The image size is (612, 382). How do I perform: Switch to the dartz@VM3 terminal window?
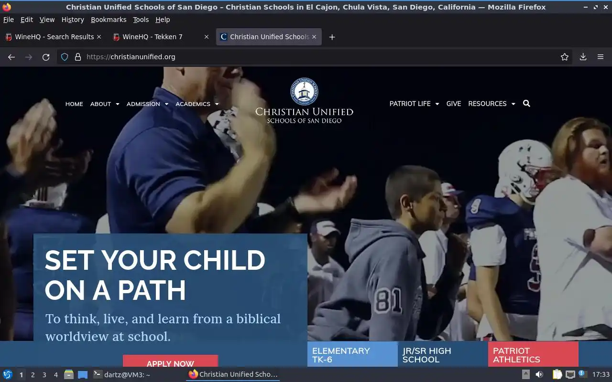click(x=122, y=375)
